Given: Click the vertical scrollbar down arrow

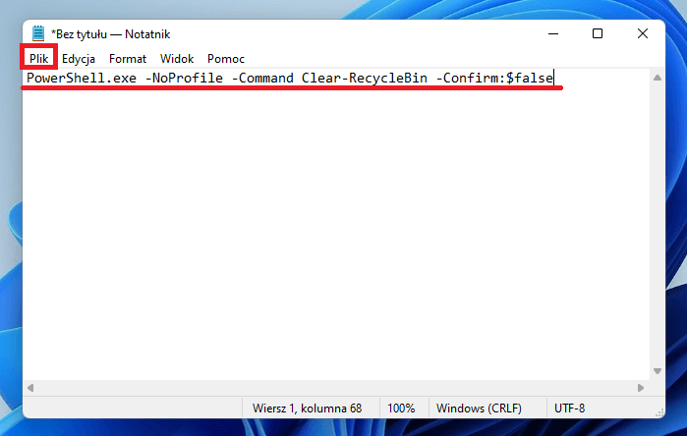Looking at the screenshot, I should [658, 371].
